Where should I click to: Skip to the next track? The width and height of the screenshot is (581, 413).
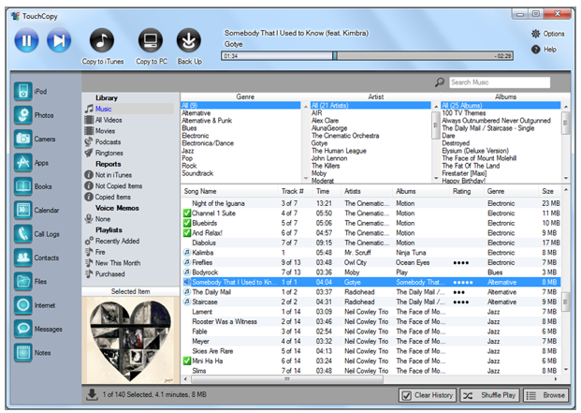[x=59, y=40]
